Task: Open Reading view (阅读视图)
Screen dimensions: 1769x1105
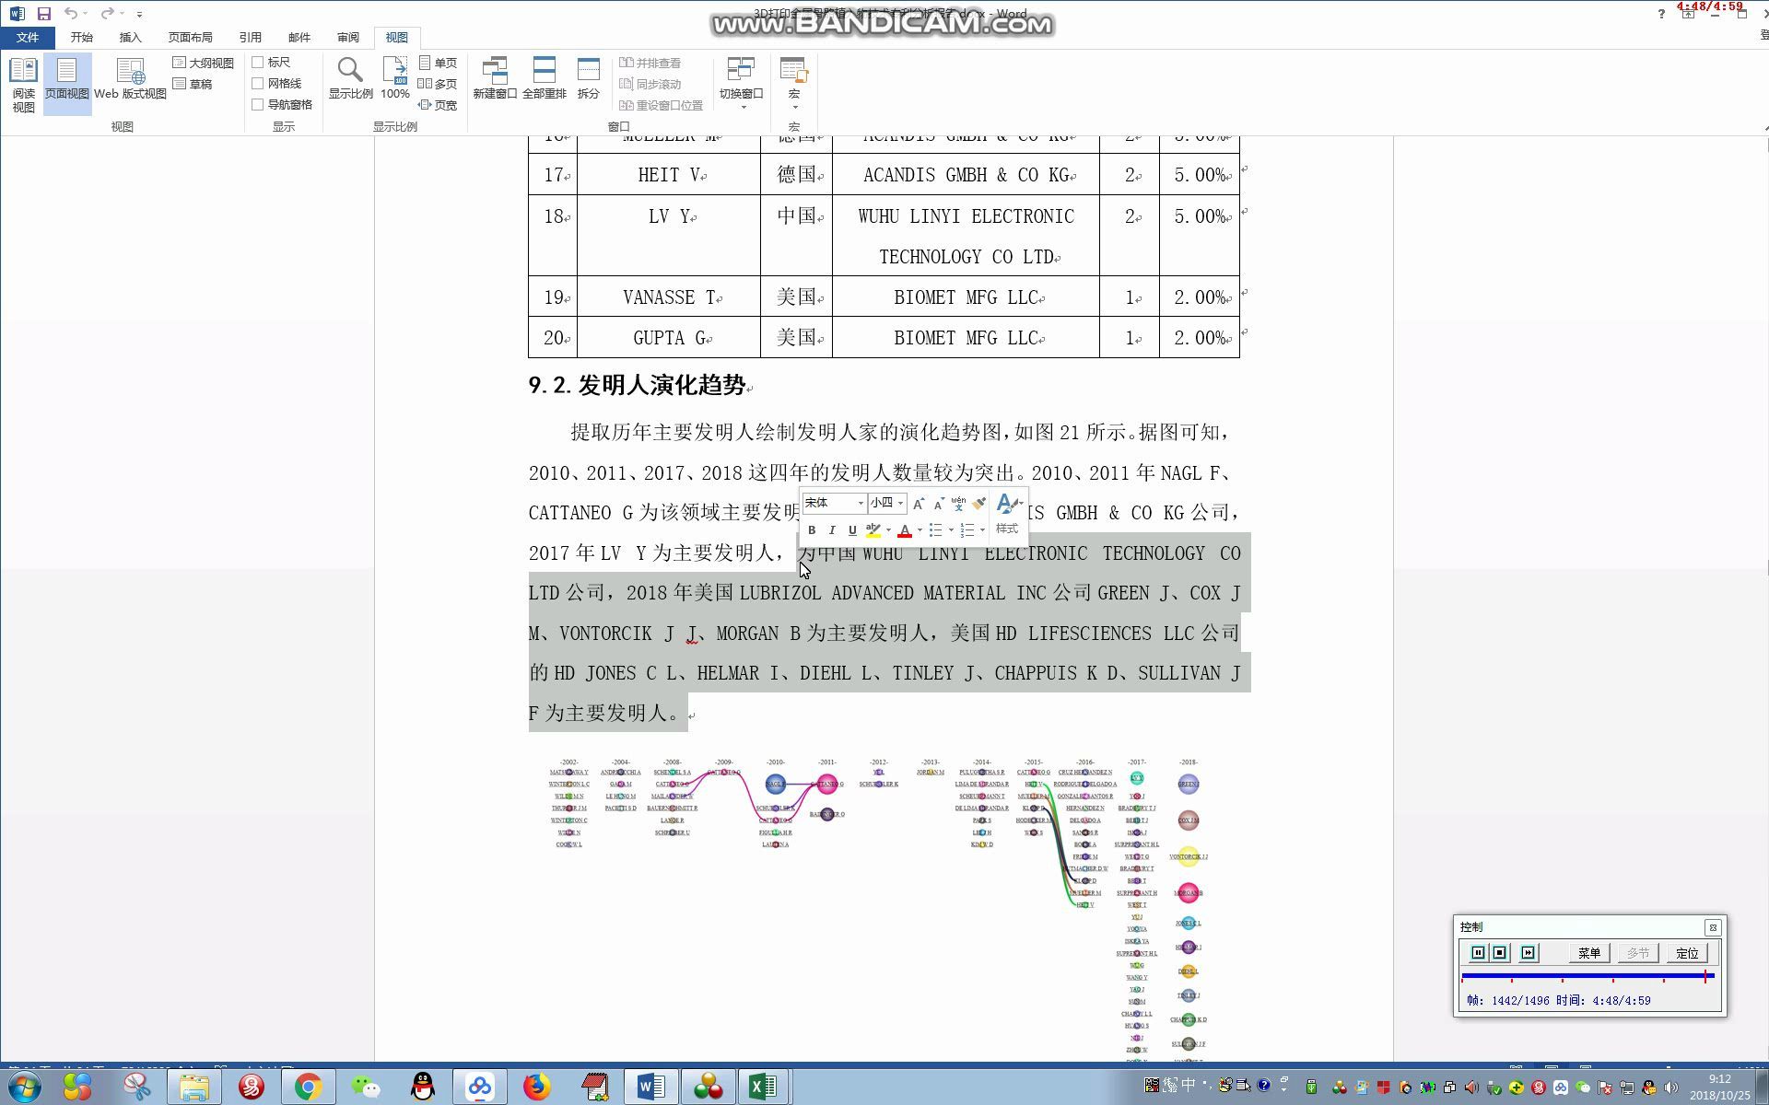Action: pyautogui.click(x=23, y=85)
